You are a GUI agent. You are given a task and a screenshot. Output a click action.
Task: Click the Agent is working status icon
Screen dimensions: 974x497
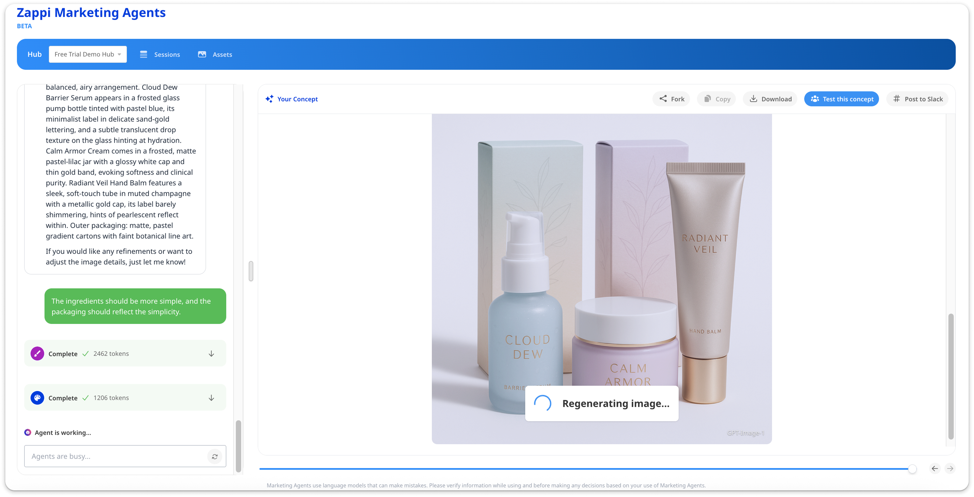click(28, 432)
